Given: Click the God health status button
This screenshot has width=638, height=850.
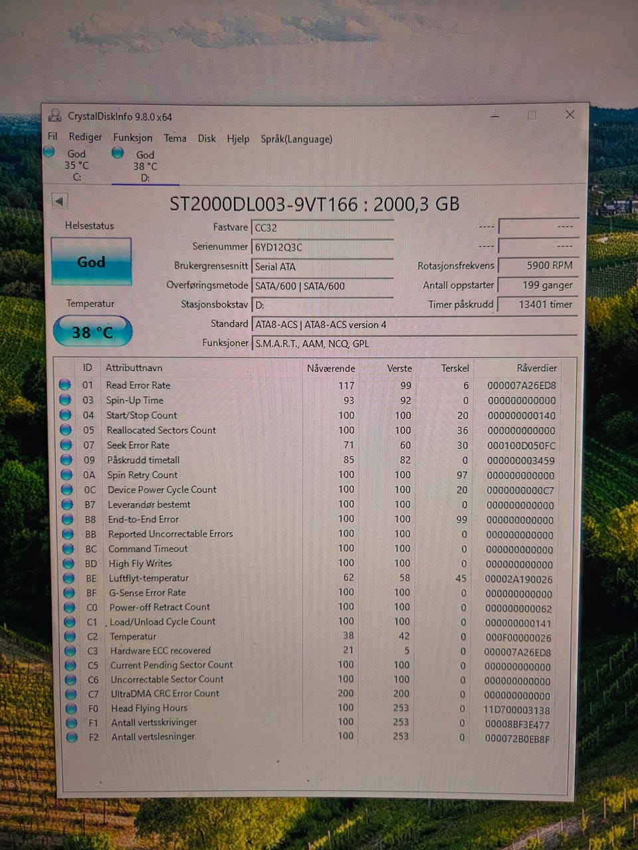Looking at the screenshot, I should pos(91,262).
